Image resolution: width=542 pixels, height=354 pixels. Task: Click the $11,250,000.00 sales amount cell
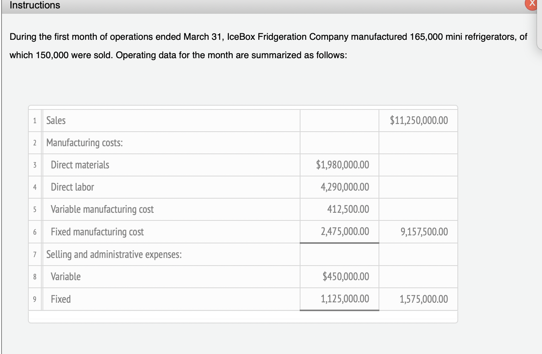418,120
